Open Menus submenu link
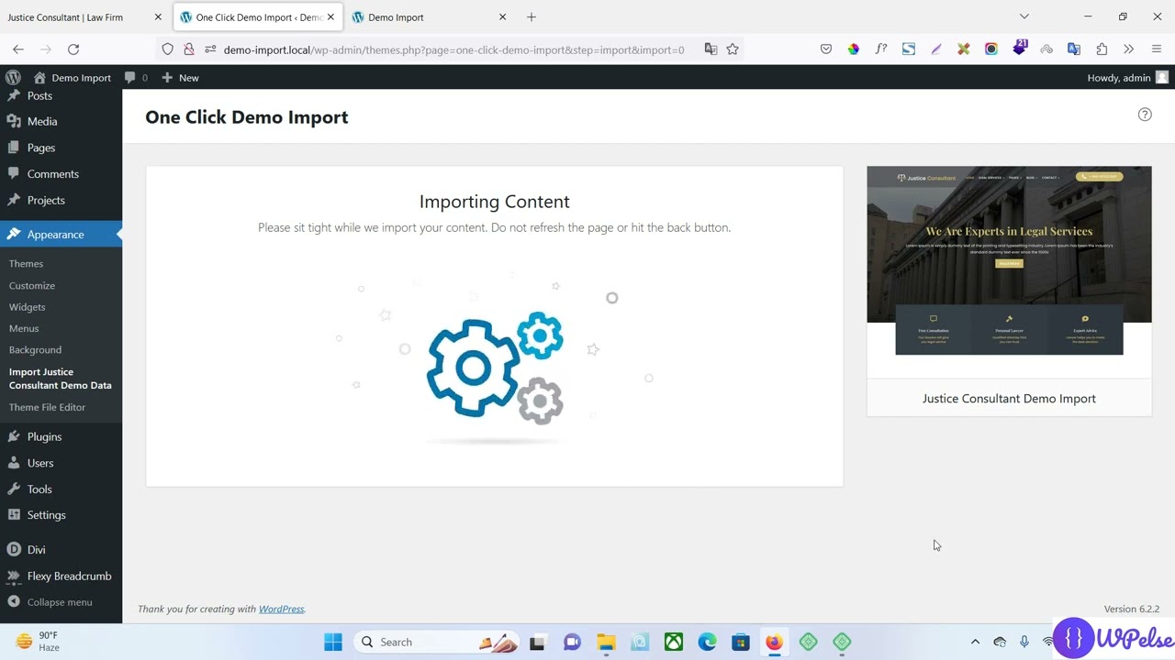Screen dimensions: 1175x660 [x=24, y=328]
